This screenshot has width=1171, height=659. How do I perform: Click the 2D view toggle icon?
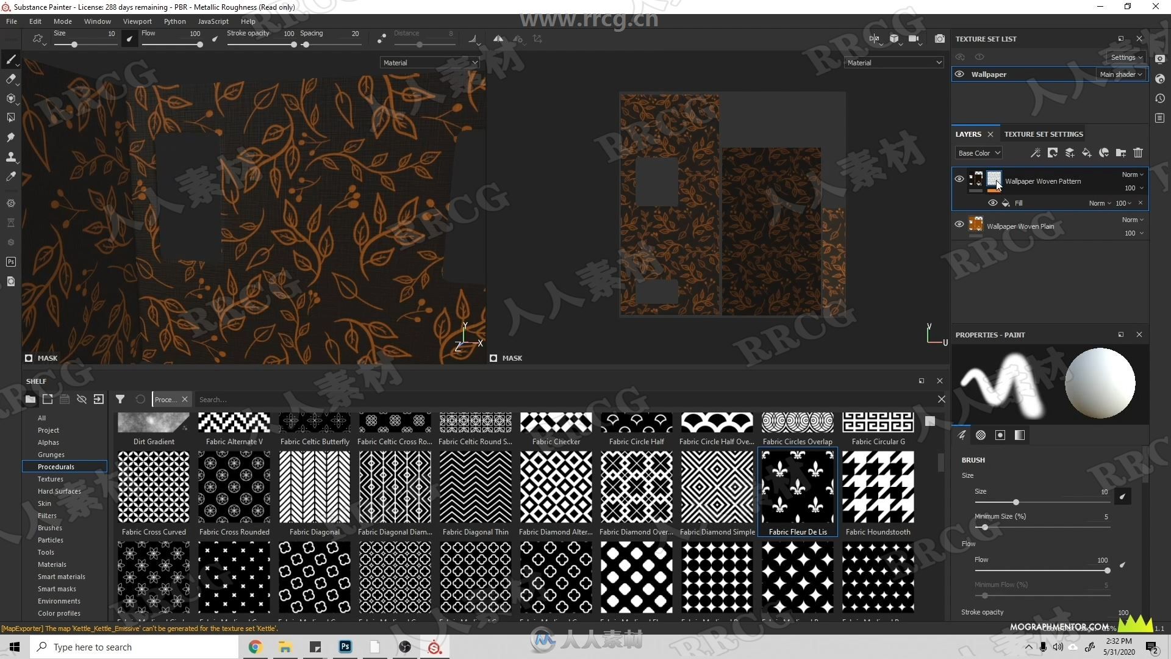tap(874, 38)
